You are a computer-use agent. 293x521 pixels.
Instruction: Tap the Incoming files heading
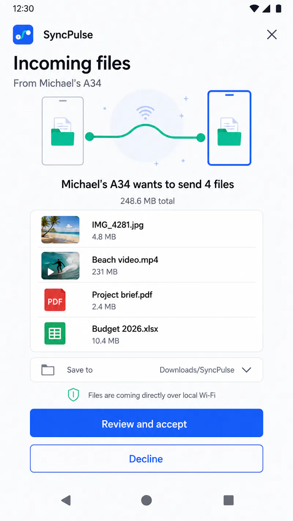tap(72, 63)
